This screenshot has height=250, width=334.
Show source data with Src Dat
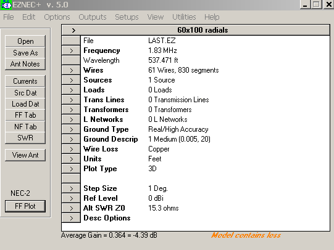25,92
